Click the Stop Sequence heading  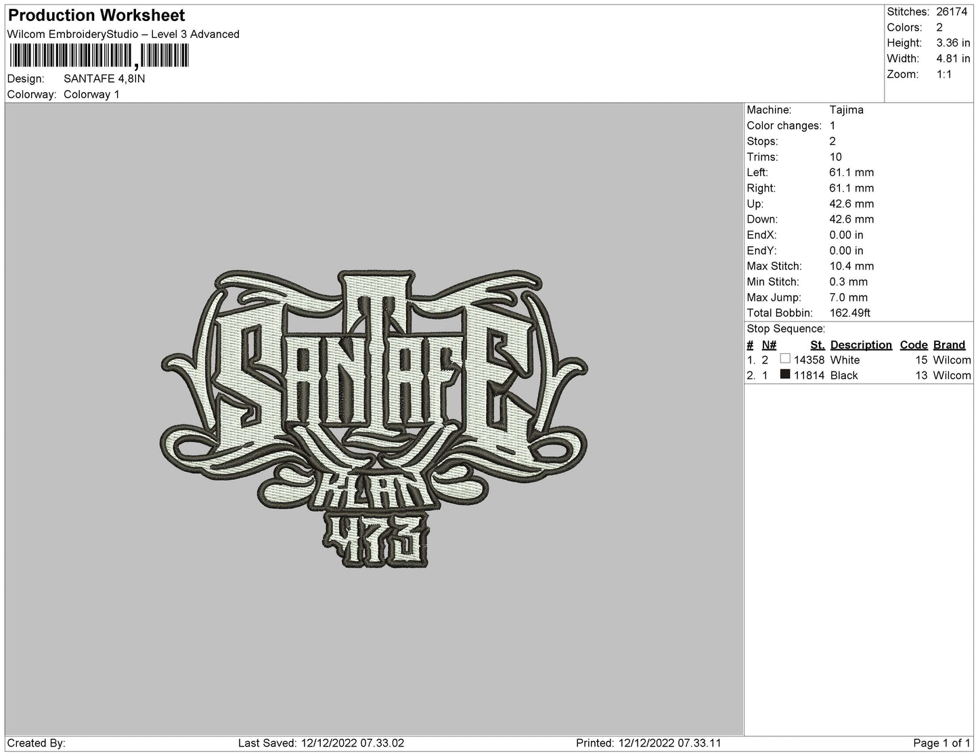786,328
